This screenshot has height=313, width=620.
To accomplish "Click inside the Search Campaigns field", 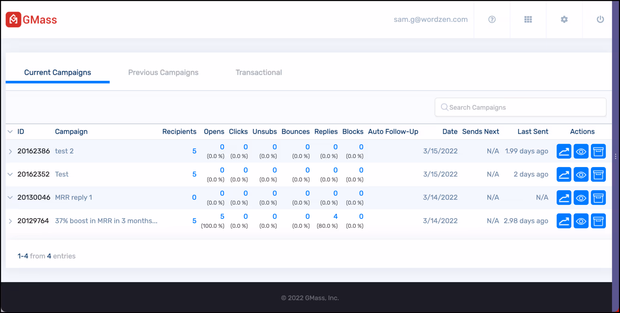I will (x=520, y=107).
